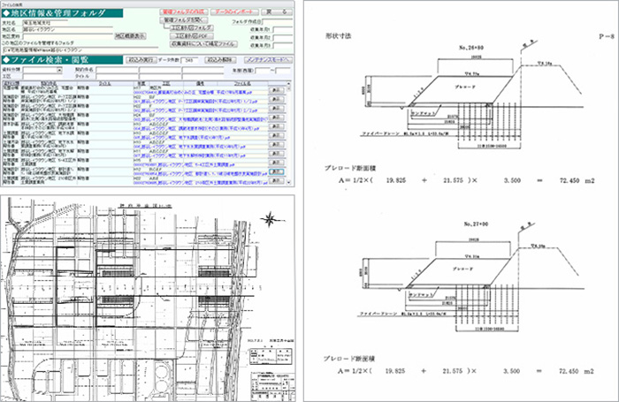Click the managed folder path field
Image resolution: width=619 pixels, height=402 pixels.
(81, 50)
